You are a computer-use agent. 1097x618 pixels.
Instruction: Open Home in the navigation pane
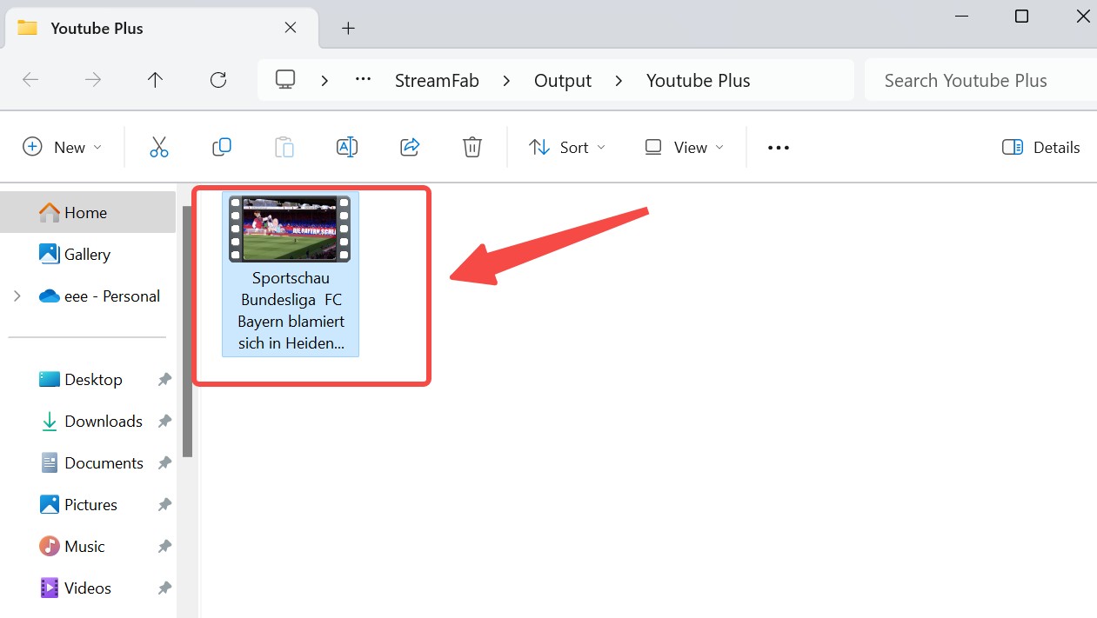(x=88, y=212)
